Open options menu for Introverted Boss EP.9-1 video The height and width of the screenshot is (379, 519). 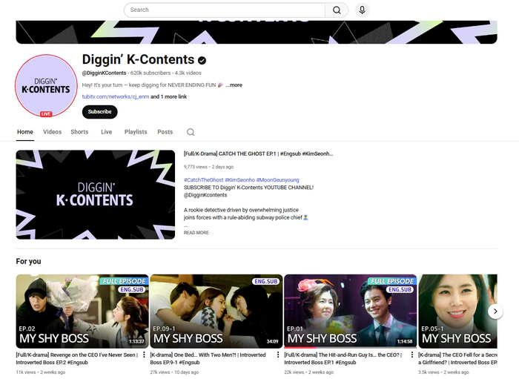[278, 355]
